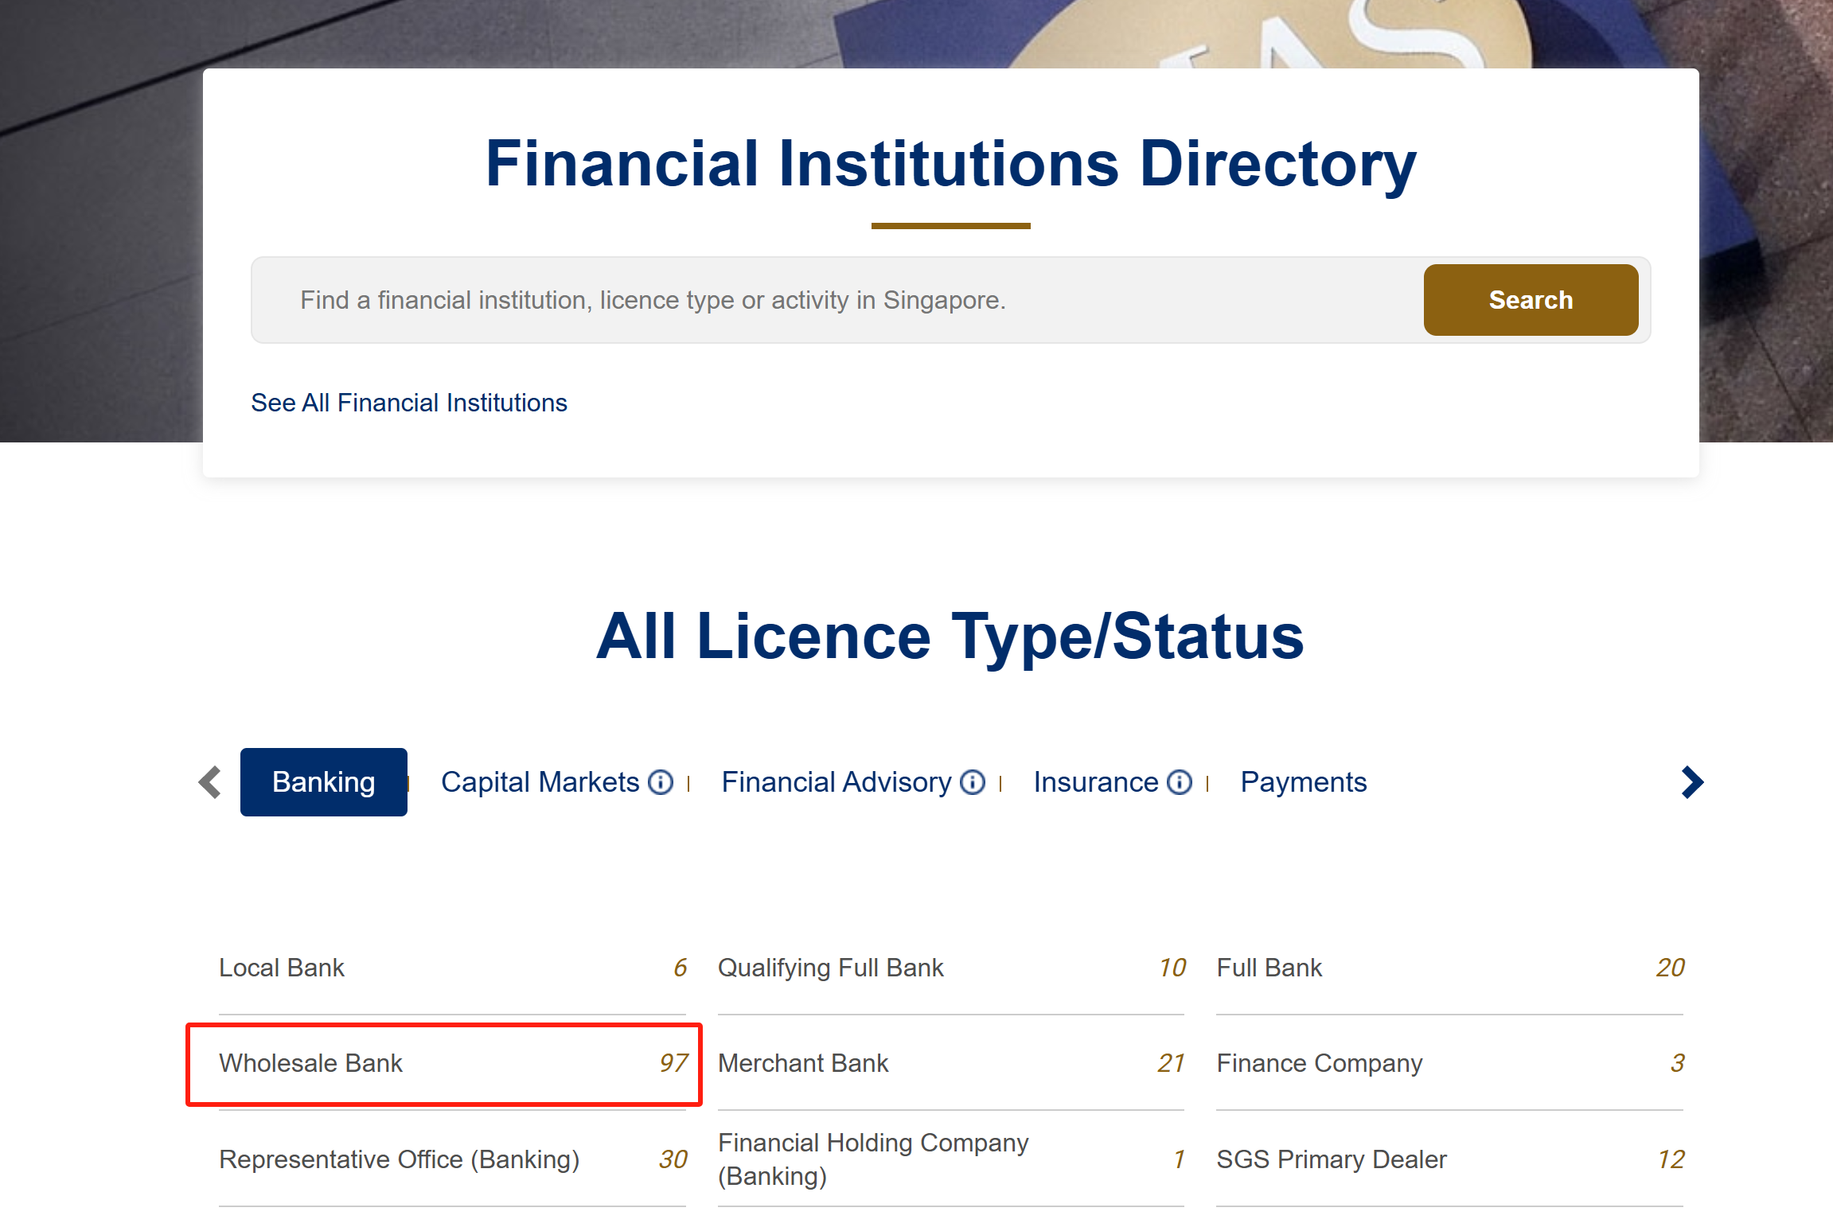Click info icon beside Capital Markets
Screen dimensions: 1833x1231
660,782
